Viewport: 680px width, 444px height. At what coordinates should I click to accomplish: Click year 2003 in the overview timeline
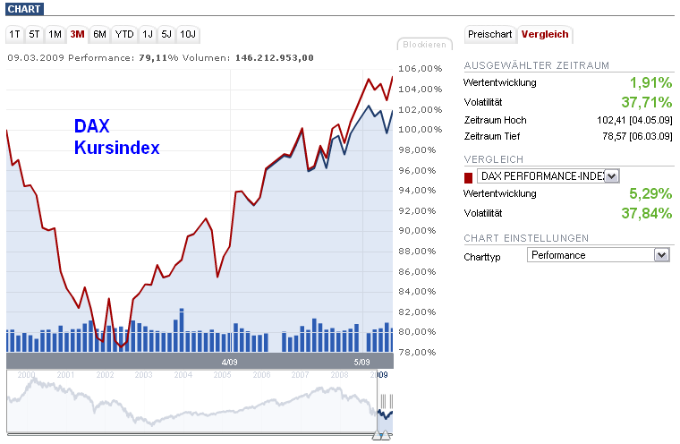144,375
